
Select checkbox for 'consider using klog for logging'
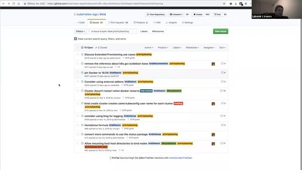click(77, 116)
